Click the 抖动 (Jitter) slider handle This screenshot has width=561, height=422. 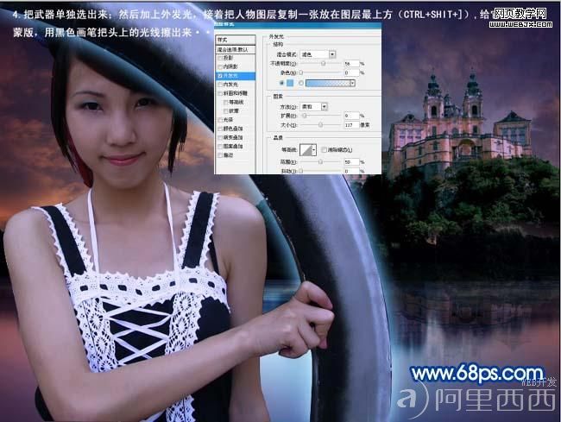click(301, 171)
